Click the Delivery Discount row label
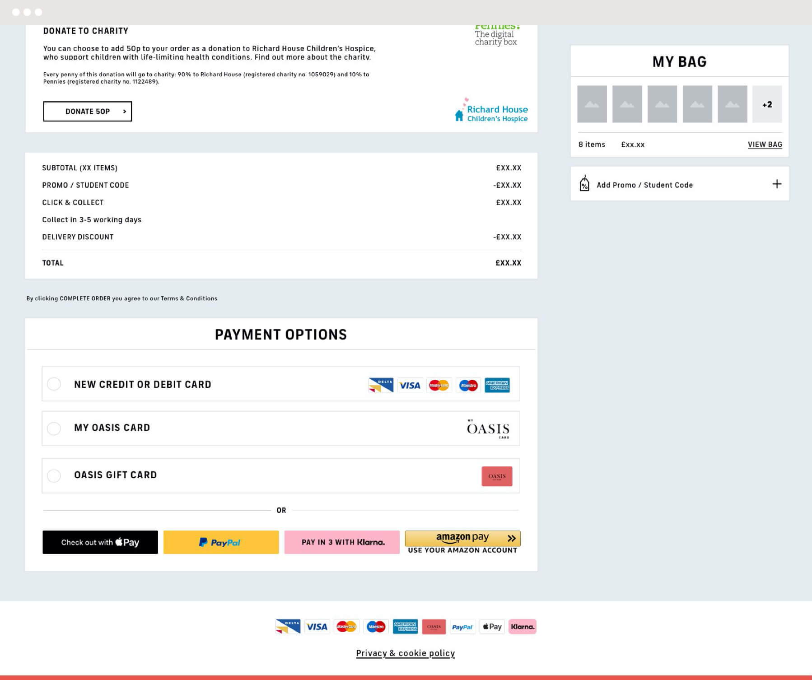The image size is (812, 680). [x=78, y=237]
